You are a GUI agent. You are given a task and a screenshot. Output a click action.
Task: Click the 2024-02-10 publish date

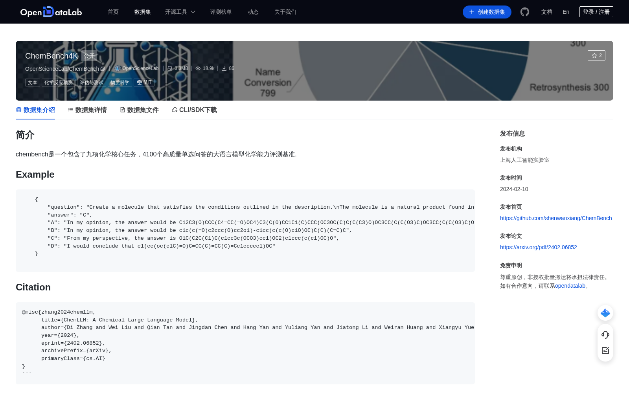point(514,189)
